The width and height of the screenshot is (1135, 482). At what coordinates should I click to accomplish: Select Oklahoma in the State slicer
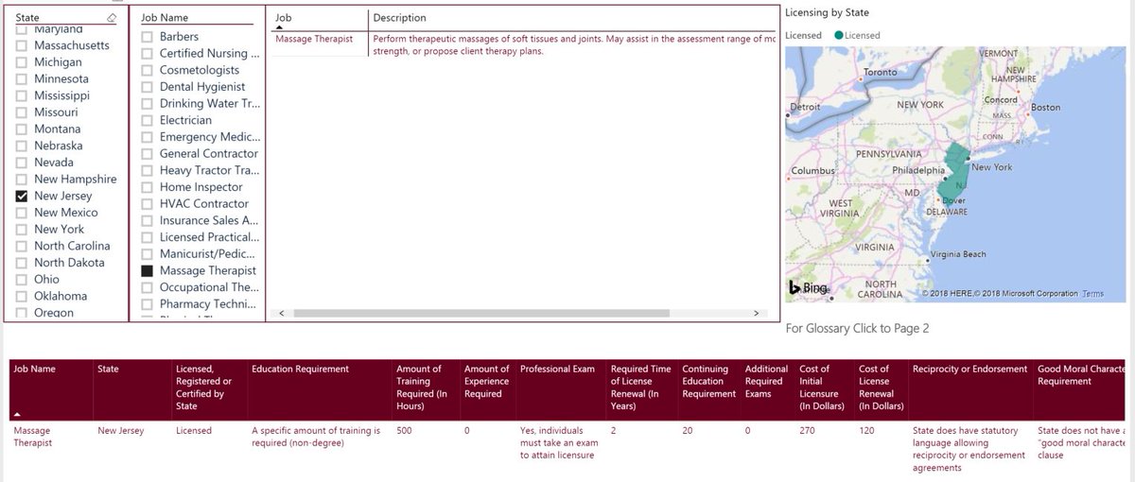(22, 296)
